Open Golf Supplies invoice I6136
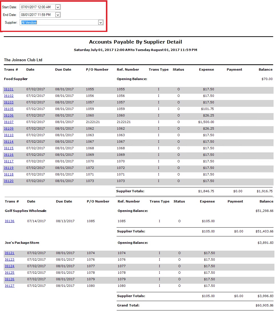277x319 pixels. point(9,221)
